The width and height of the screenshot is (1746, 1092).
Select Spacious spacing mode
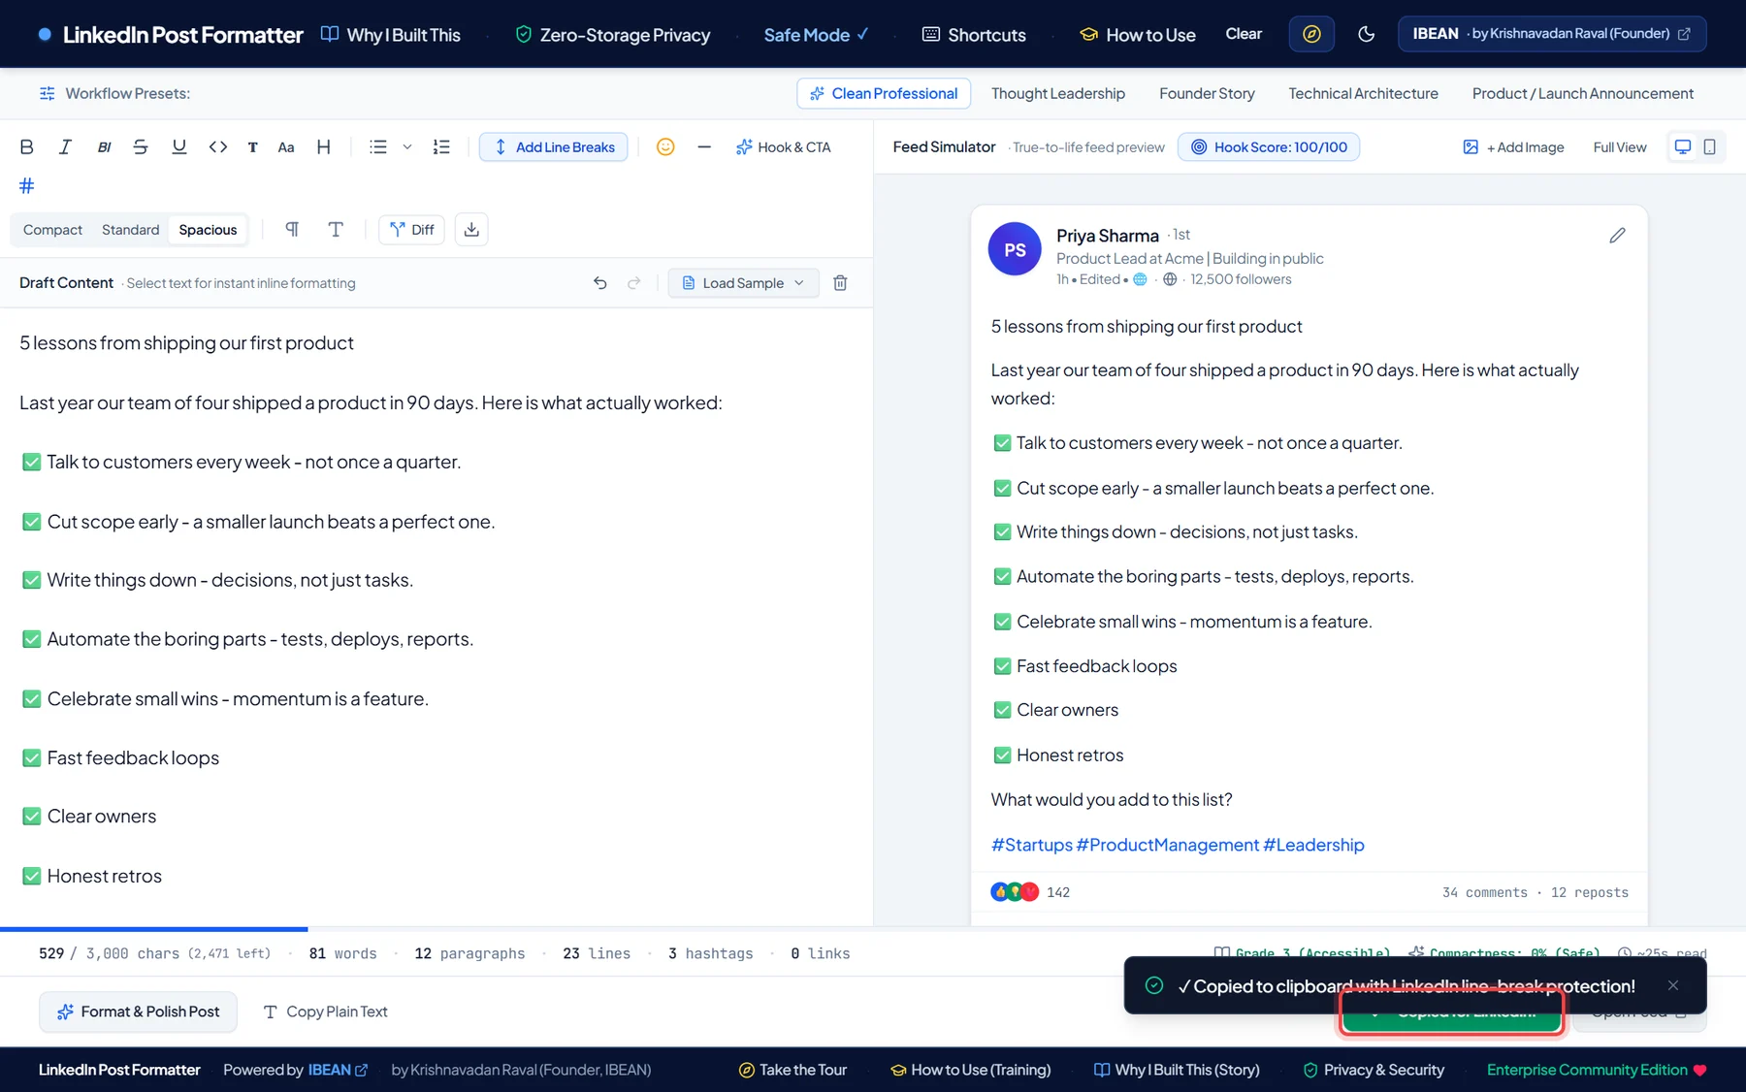[208, 230]
